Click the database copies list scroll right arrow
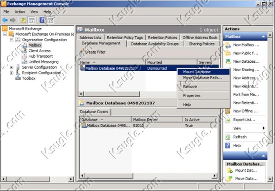The width and height of the screenshot is (275, 191). (214, 175)
